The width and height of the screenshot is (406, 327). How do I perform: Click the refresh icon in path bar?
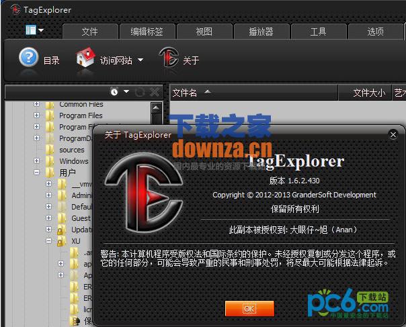click(140, 92)
